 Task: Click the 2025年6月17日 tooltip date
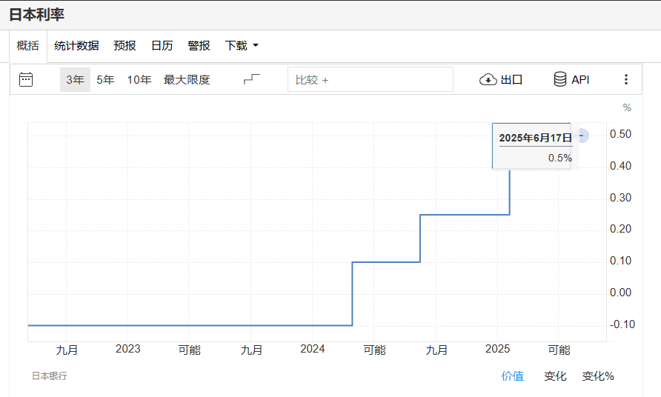(535, 138)
